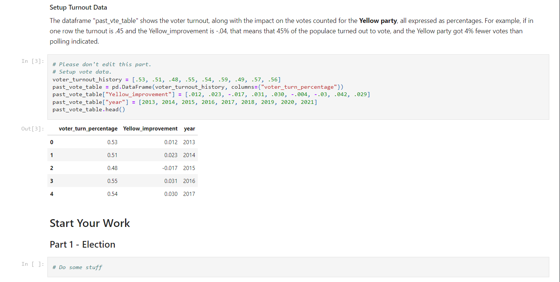Click the bold "Yellow party" text in the description
560x282 pixels.
tap(378, 21)
